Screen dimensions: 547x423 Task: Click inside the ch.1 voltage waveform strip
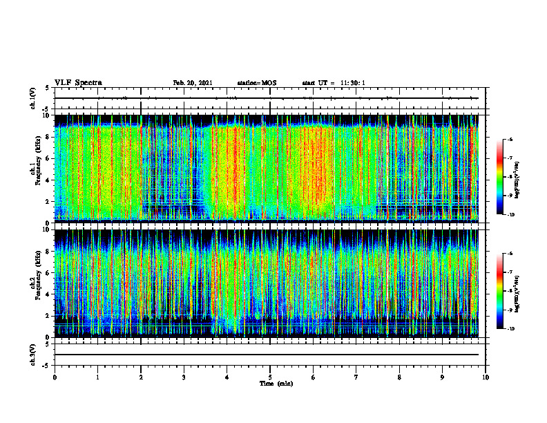click(270, 98)
